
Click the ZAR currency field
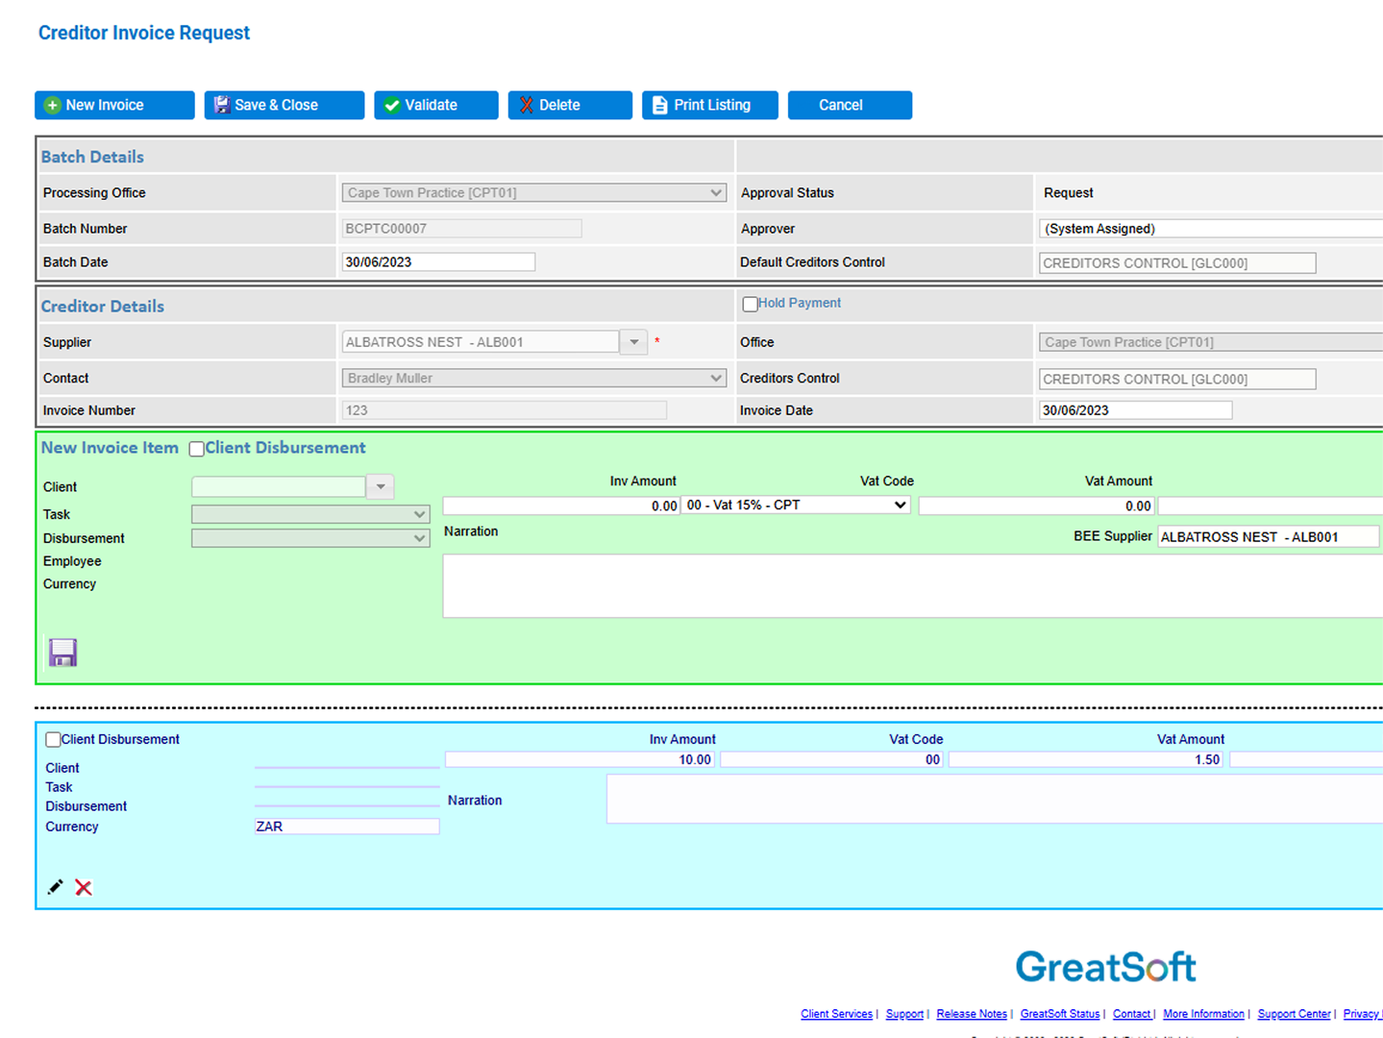tap(347, 827)
